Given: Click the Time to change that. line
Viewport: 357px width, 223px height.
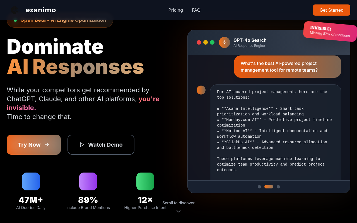Looking at the screenshot, I should (39, 117).
